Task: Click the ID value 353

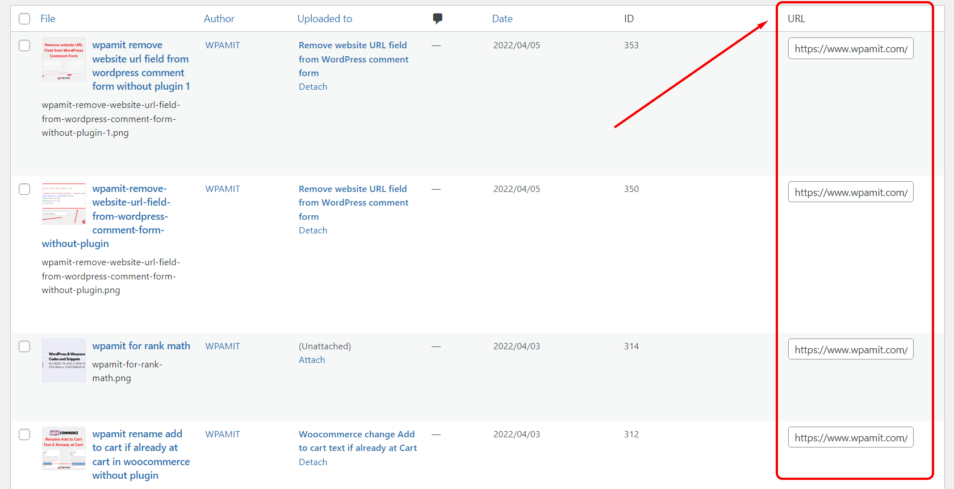Action: tap(631, 45)
